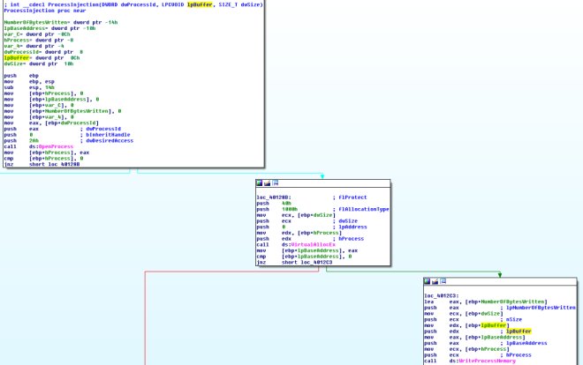Viewport: 583px width, 365px height.
Task: Select the dwDesiredAccess comment
Action: click(107, 139)
